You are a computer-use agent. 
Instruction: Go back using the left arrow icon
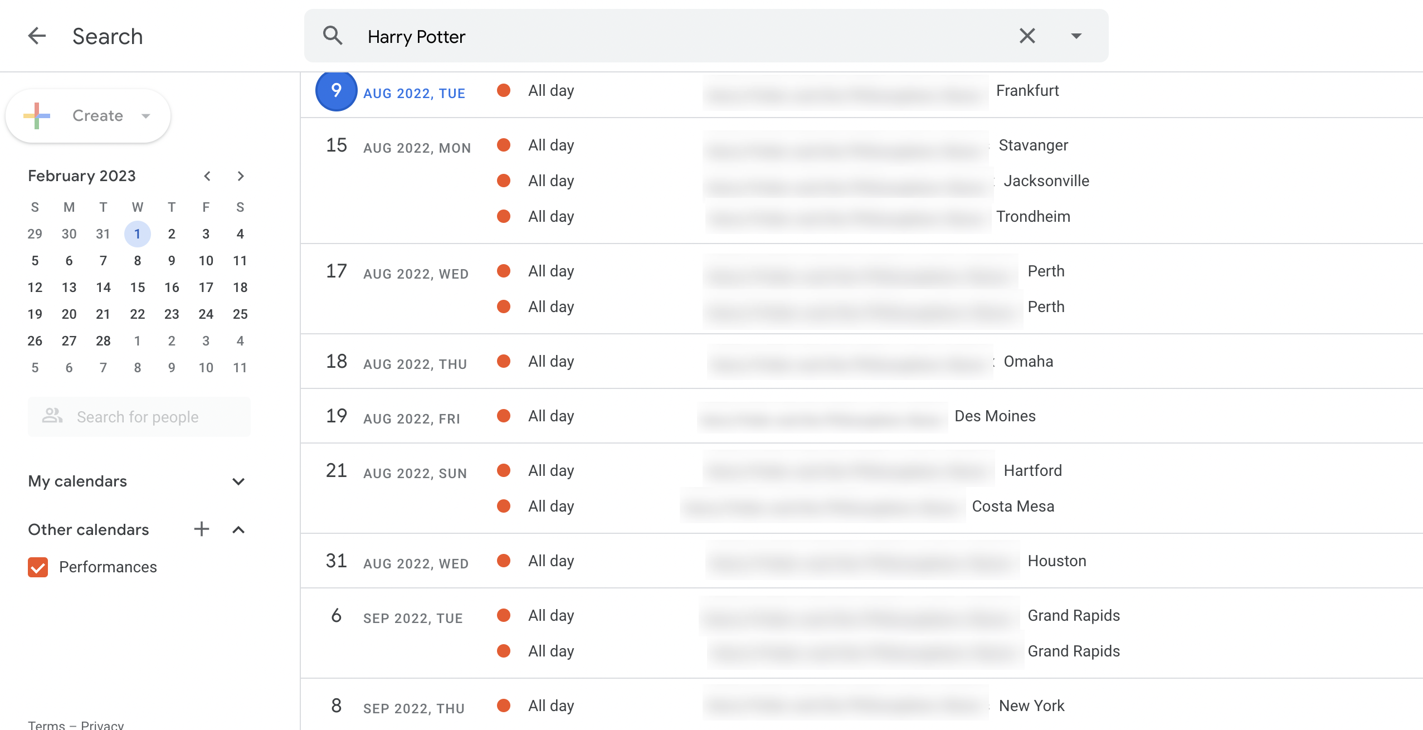point(37,36)
